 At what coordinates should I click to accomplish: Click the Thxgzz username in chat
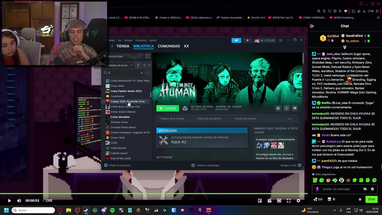pos(327,167)
